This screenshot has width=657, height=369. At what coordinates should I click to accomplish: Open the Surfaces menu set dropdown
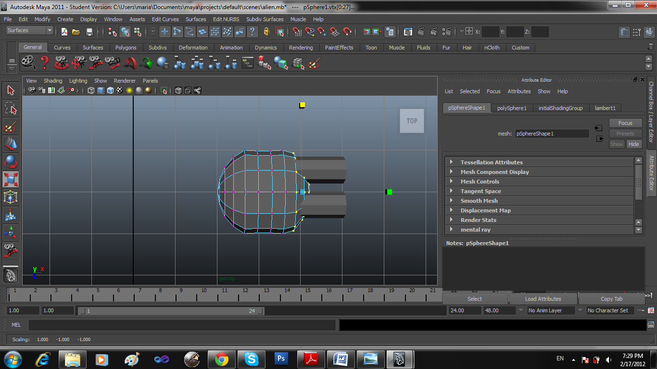click(x=30, y=30)
